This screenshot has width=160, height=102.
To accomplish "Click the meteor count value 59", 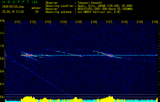I will pos(37,12).
